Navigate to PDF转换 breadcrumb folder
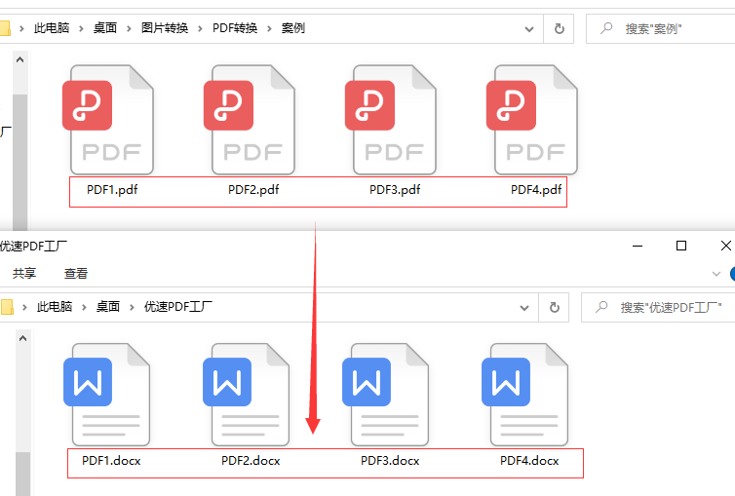The image size is (735, 496). 235,28
